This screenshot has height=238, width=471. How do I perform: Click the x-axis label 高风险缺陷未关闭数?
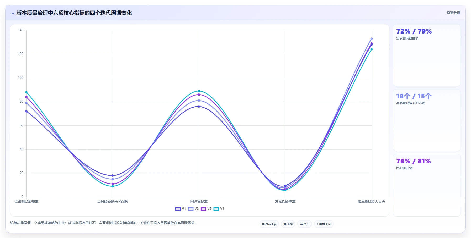113,202
